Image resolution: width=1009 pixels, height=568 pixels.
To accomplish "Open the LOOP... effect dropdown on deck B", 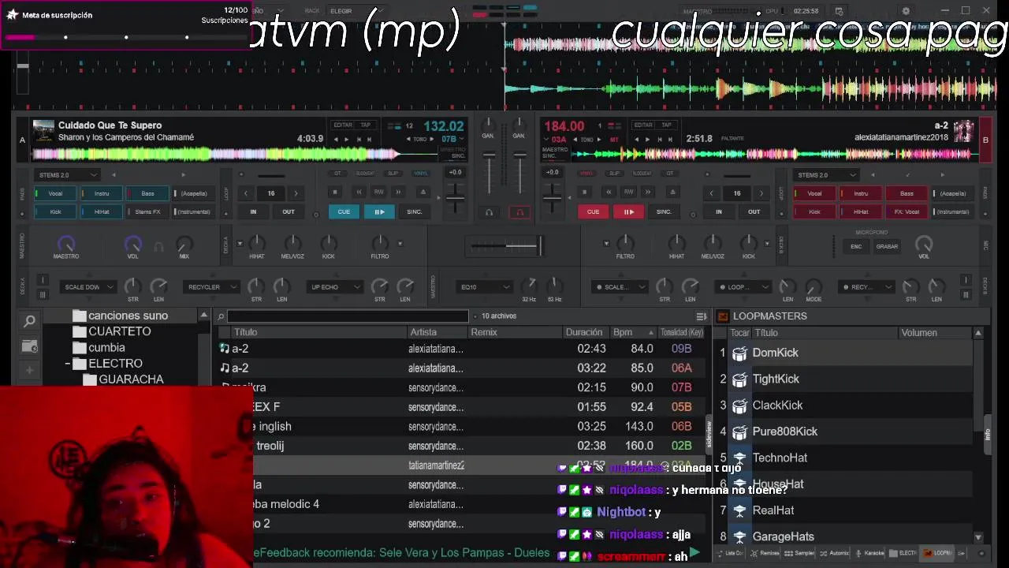I will click(x=743, y=287).
